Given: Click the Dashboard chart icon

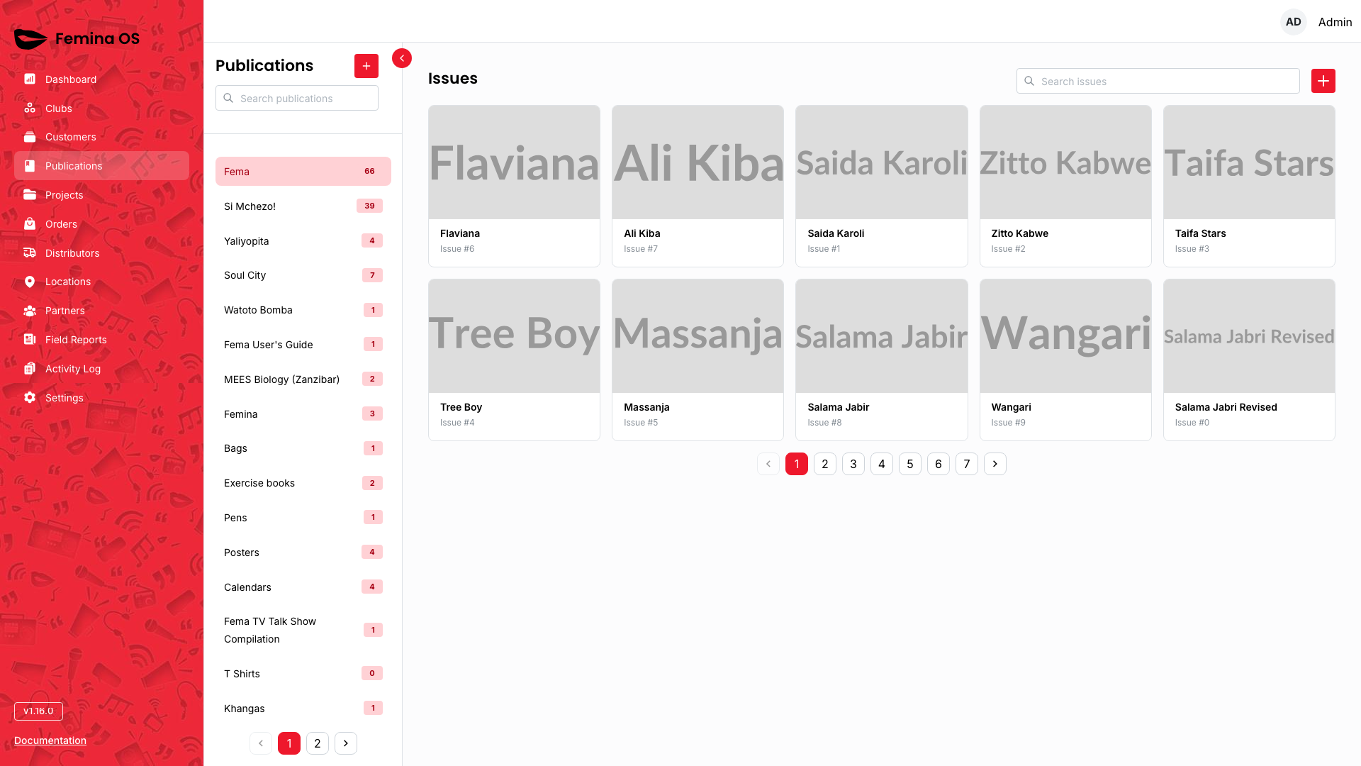Looking at the screenshot, I should [x=30, y=79].
